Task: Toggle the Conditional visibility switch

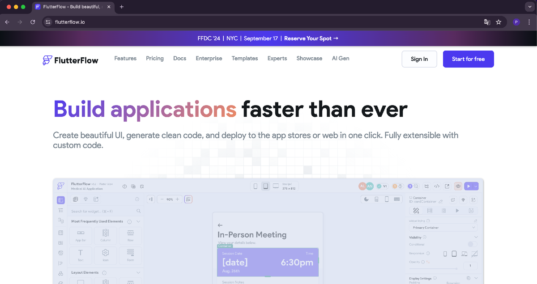Action: point(472,244)
